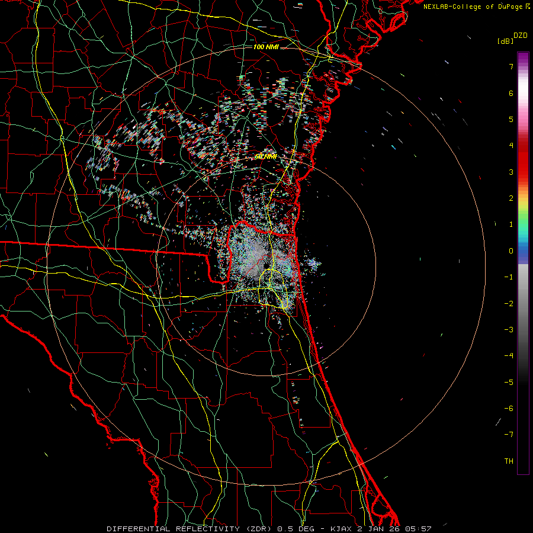Click the '2 JAN 26' date in the caption
533x533 pixels.
(x=378, y=529)
